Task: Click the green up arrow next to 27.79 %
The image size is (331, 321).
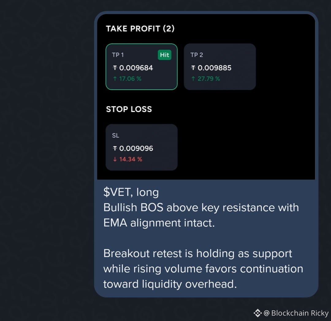Action: click(193, 79)
